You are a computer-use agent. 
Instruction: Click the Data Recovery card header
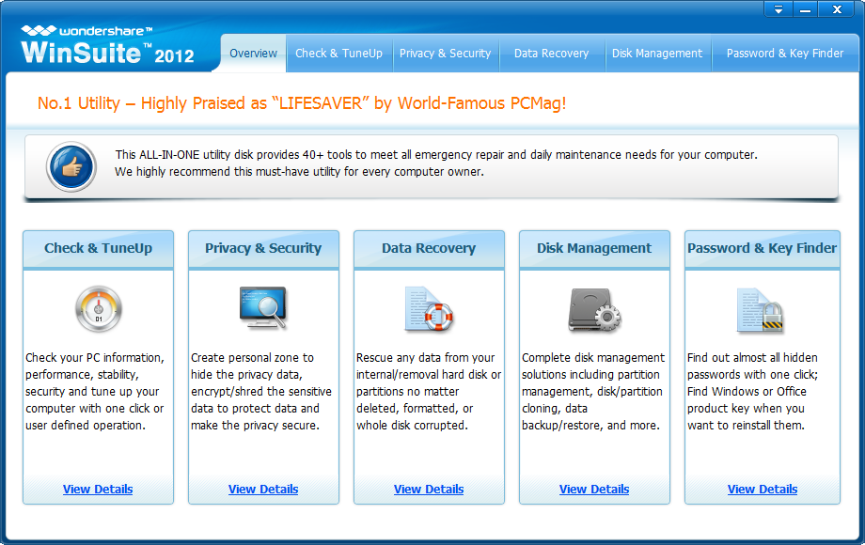pyautogui.click(x=429, y=248)
